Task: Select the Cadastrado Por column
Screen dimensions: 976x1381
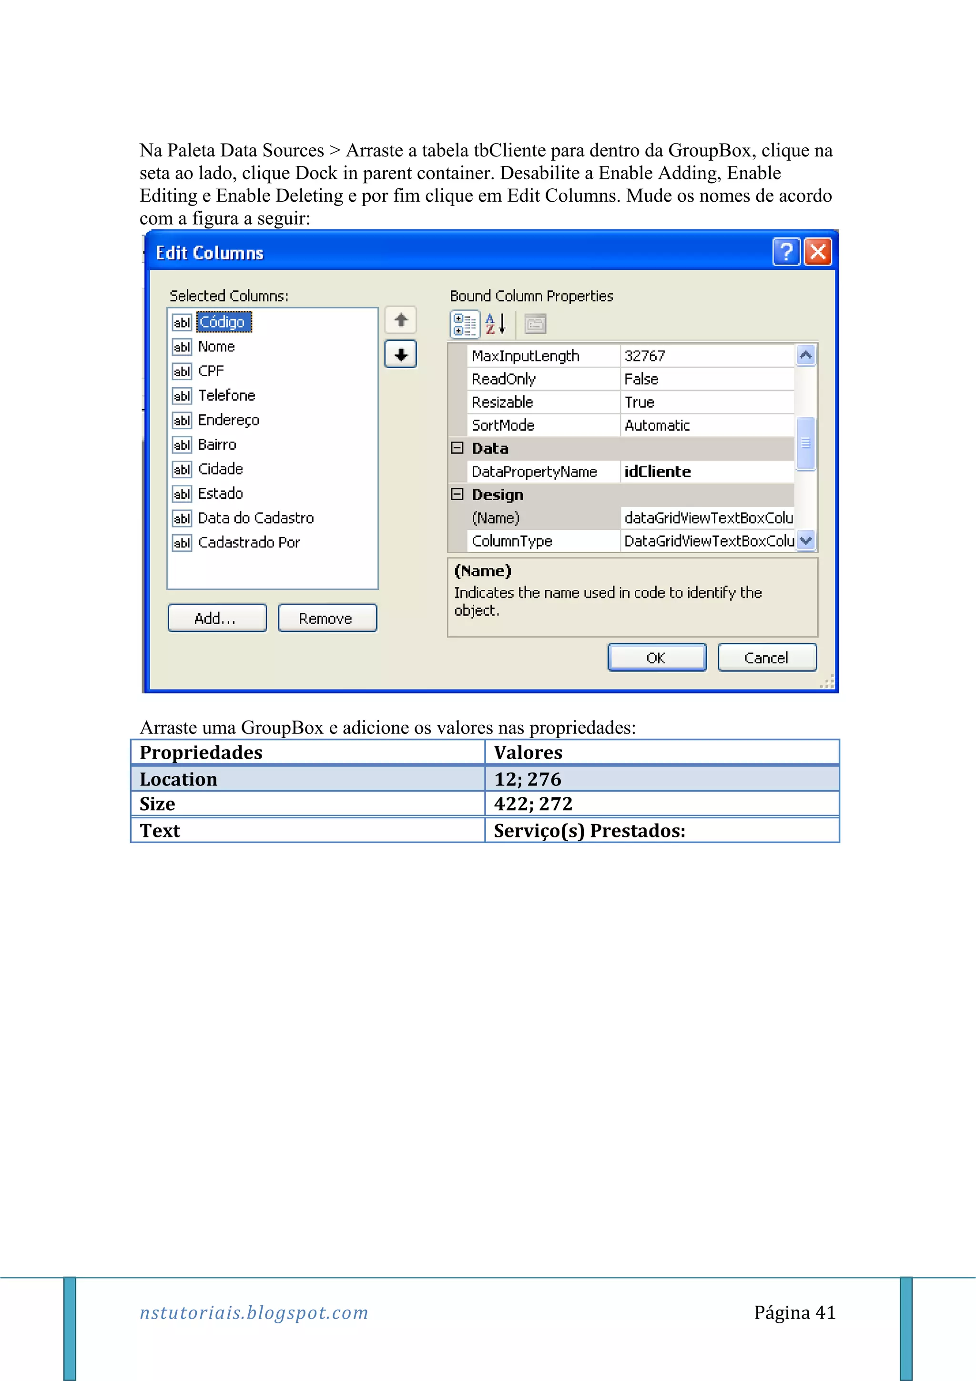Action: 248,543
